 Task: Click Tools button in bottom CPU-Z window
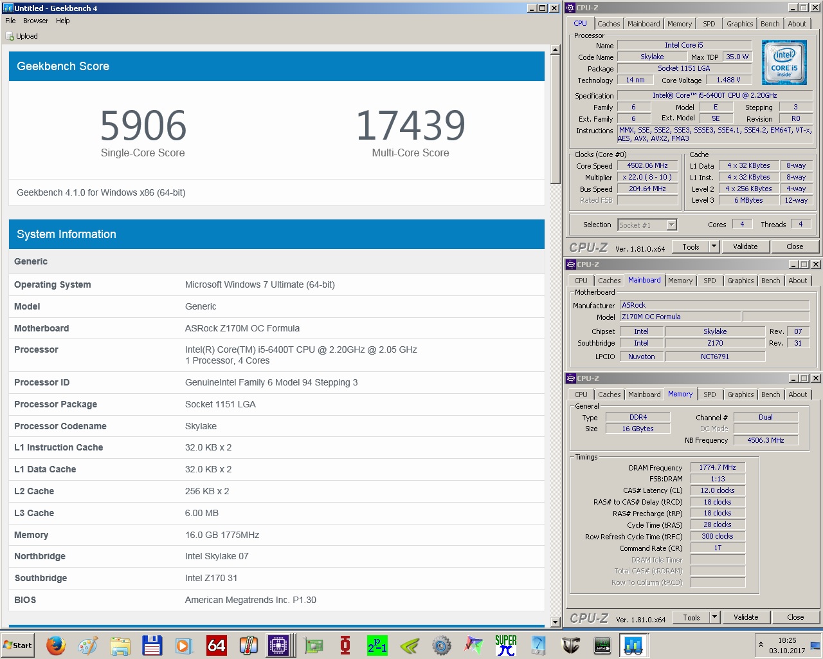click(691, 617)
